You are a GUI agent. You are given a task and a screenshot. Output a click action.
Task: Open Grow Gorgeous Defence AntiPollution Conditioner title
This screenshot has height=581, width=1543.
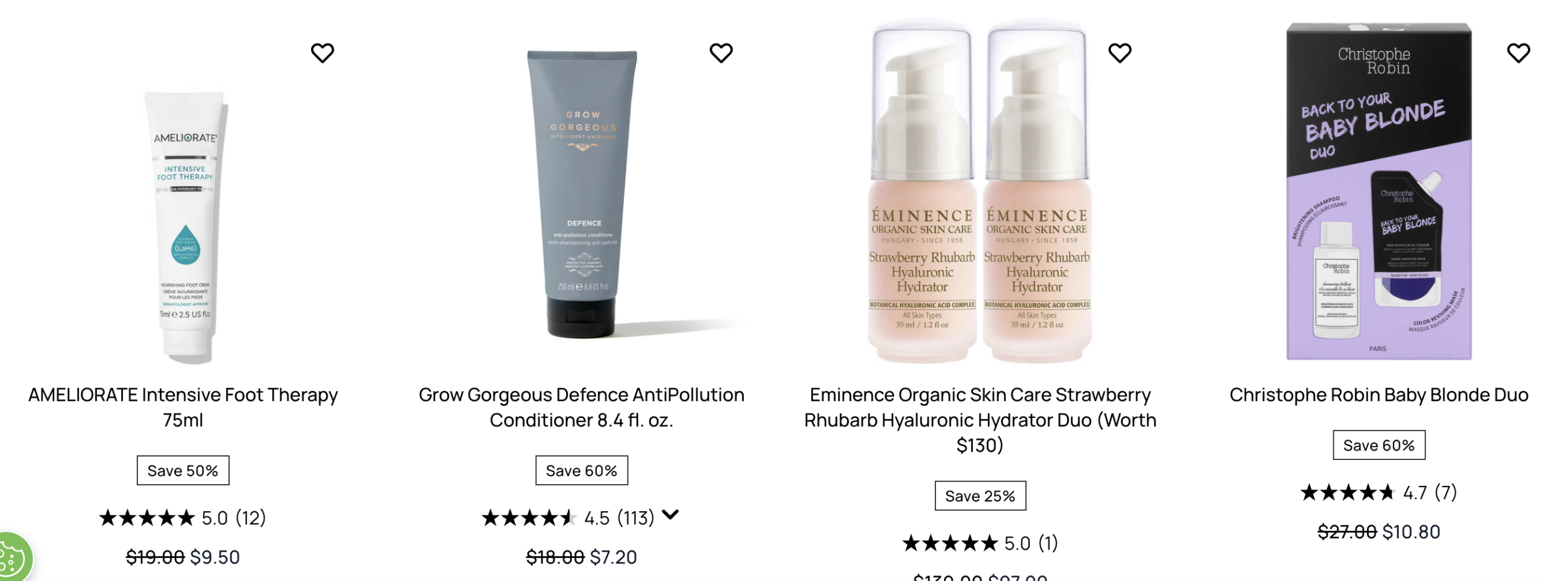(x=582, y=407)
